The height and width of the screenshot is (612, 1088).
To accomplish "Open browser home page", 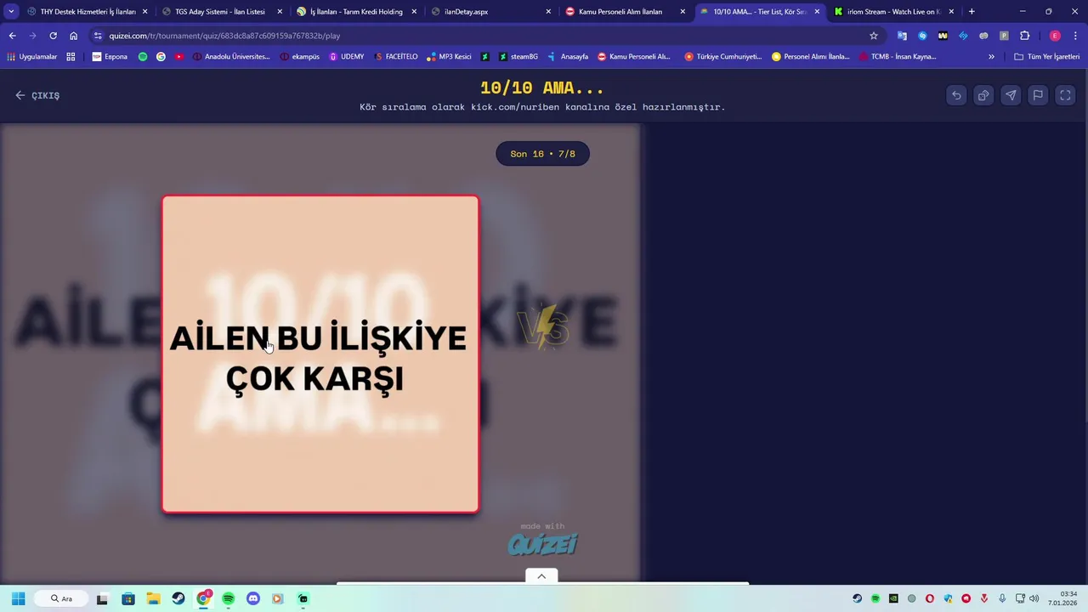I will tap(73, 36).
